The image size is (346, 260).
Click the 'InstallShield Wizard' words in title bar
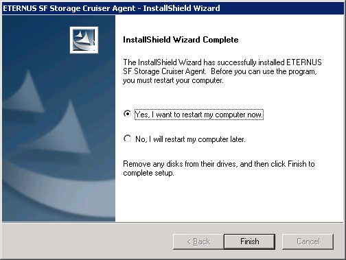point(181,8)
